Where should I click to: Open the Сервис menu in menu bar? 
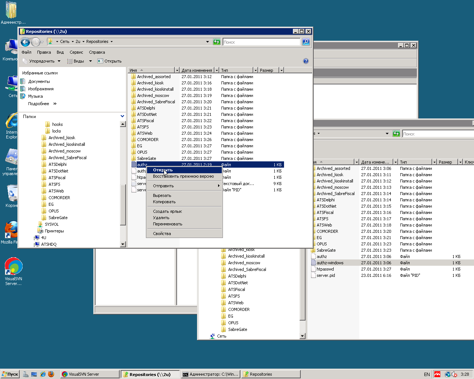[76, 52]
